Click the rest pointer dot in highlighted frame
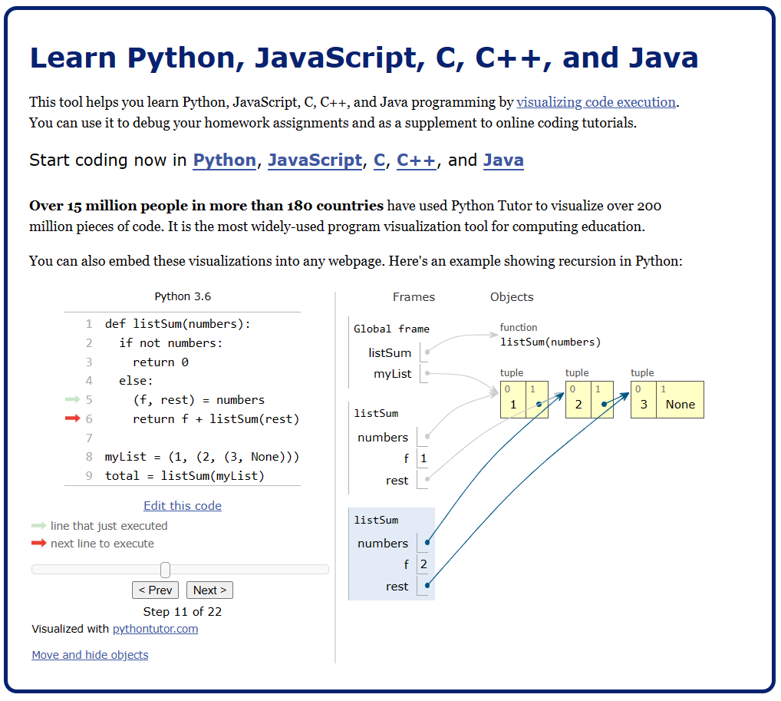Viewport: 781px width, 701px height. click(x=427, y=585)
